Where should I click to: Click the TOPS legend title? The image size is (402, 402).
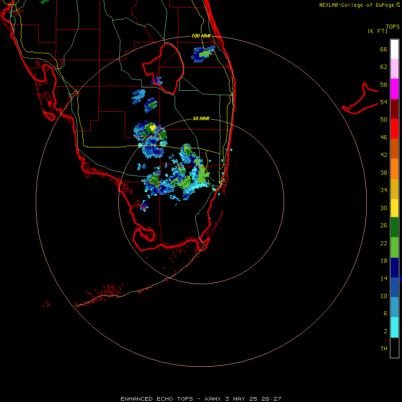[393, 27]
